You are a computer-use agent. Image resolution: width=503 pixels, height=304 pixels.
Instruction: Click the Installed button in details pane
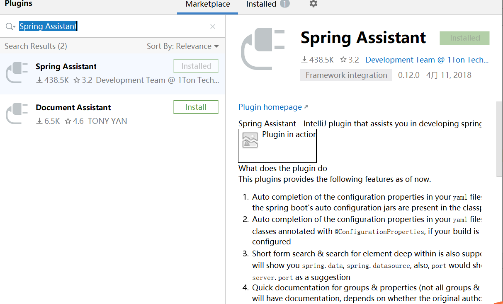tap(464, 38)
